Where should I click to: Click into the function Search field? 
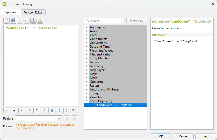[107, 20]
